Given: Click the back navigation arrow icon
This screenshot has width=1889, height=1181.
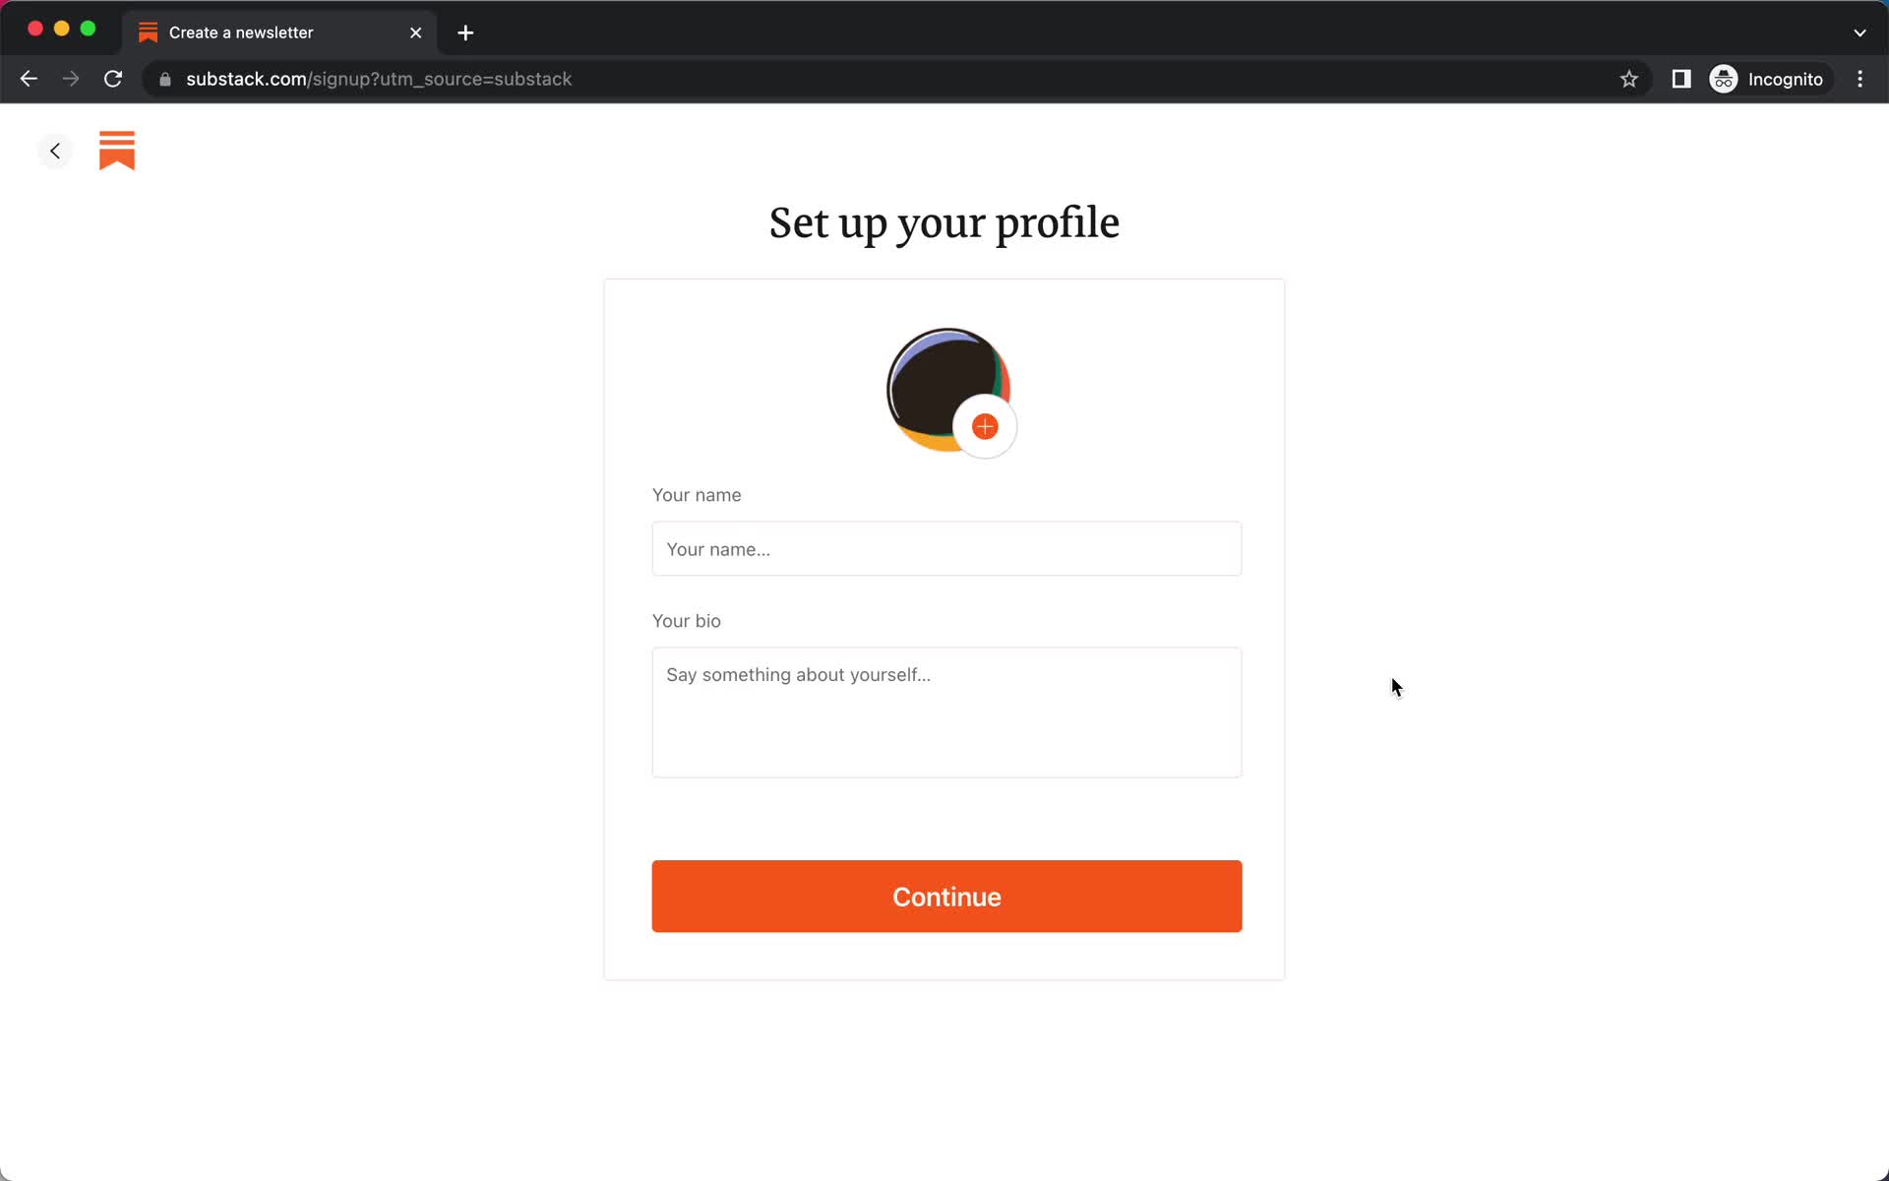Looking at the screenshot, I should (54, 150).
